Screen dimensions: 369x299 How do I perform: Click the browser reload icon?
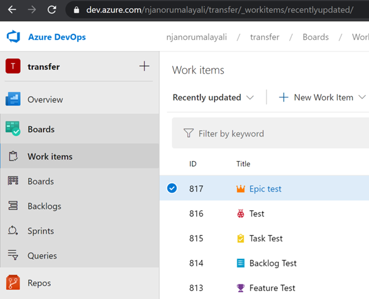[51, 10]
